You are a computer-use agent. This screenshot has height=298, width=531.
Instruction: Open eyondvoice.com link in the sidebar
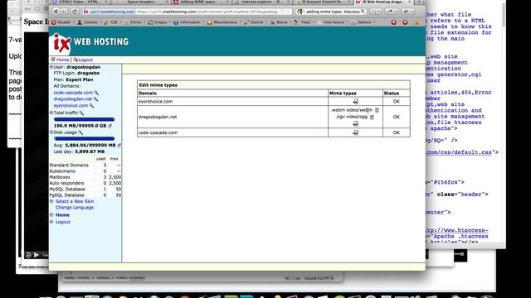coord(71,106)
